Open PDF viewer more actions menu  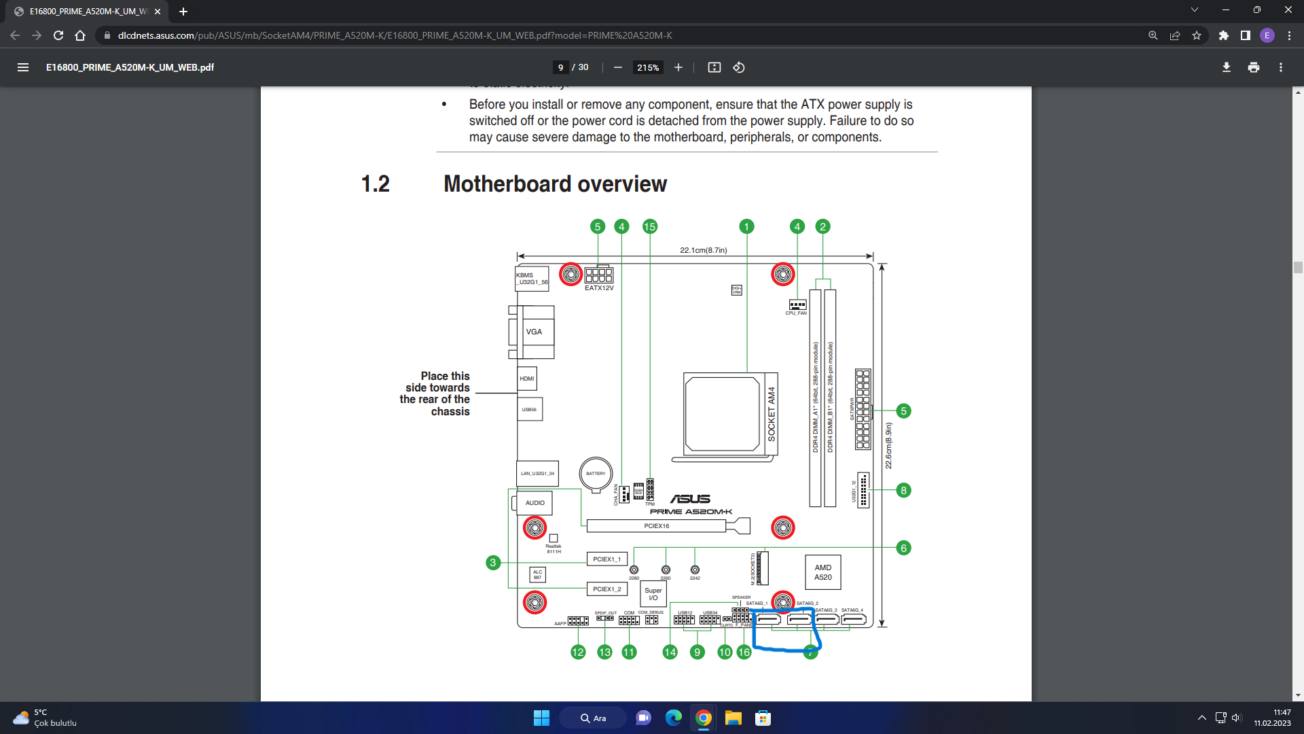1280,67
